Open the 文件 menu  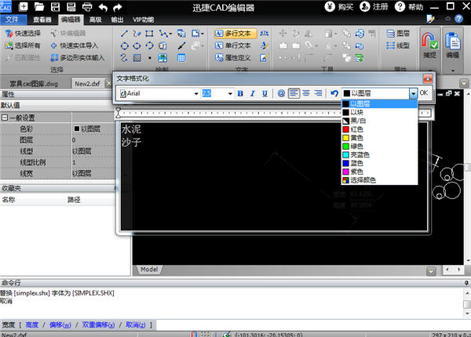point(13,20)
